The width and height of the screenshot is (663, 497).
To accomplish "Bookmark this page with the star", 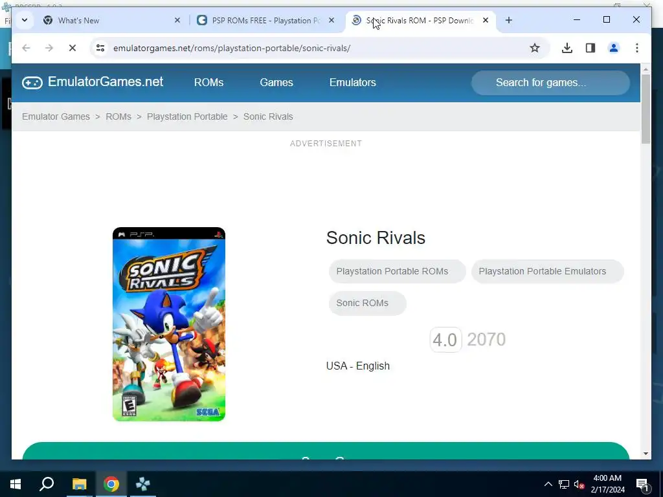I will click(534, 48).
